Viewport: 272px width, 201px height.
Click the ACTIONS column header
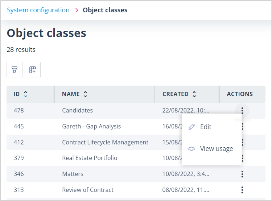click(240, 94)
